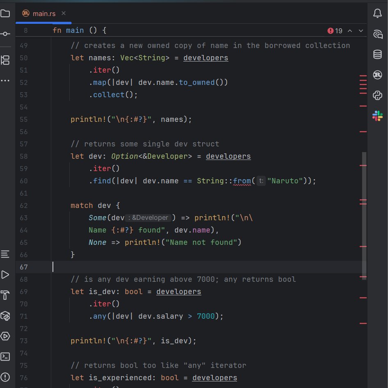Click the top error stripe mark near line 52

[363, 76]
